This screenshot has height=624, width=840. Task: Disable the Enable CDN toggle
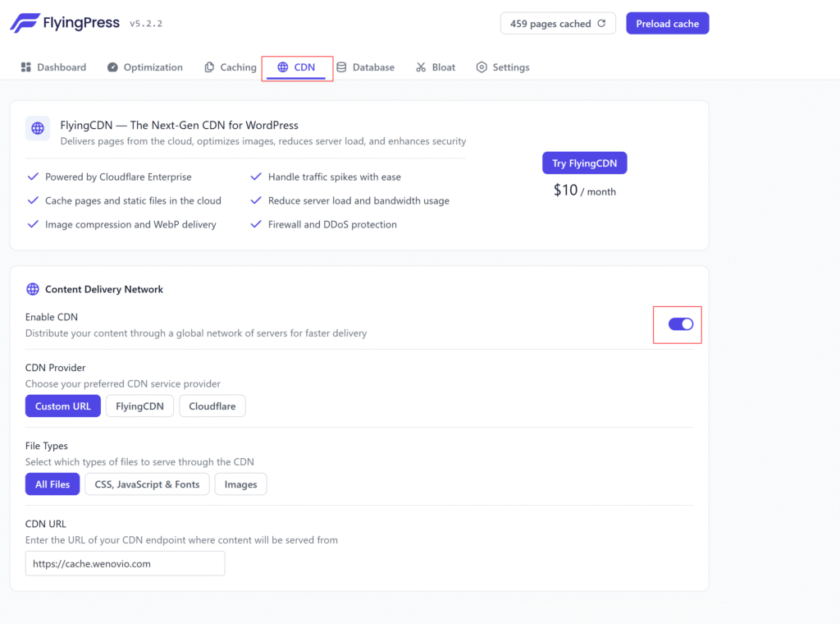coord(681,324)
